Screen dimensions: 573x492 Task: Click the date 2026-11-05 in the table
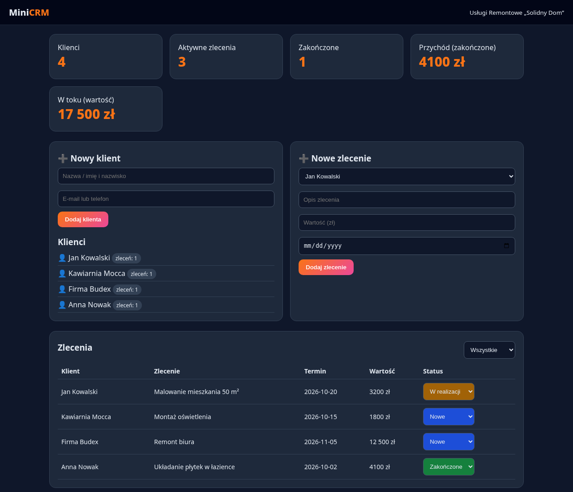click(x=321, y=442)
